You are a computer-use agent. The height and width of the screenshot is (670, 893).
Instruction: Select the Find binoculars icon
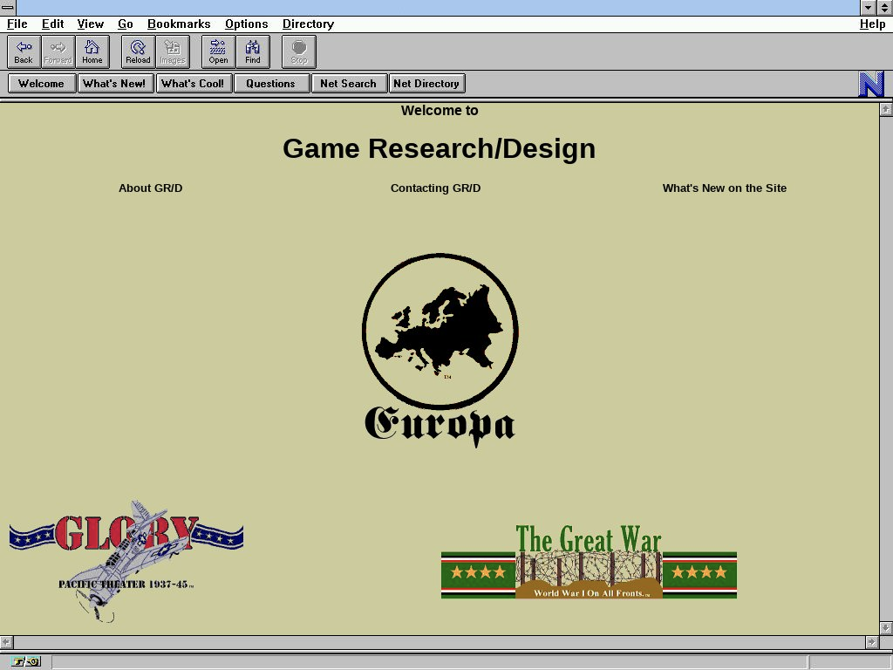tap(253, 51)
